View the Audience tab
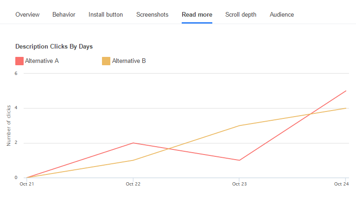This screenshot has height=198, width=356. (x=282, y=14)
